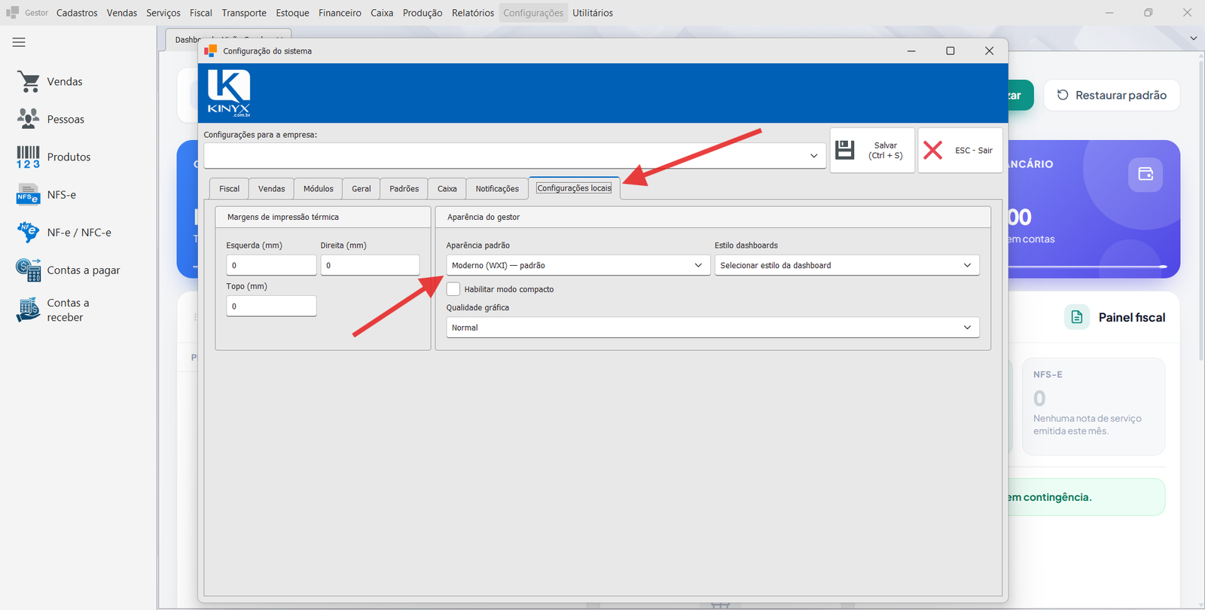Open the Pessoas people icon
1205x610 pixels.
[x=29, y=119]
